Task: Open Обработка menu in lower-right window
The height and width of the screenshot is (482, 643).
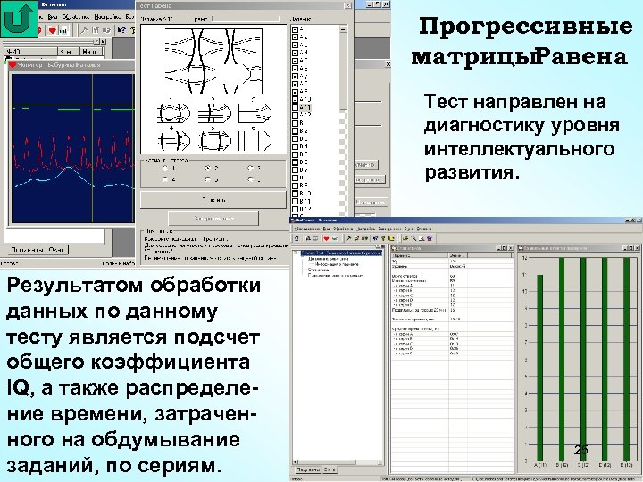Action: (343, 229)
